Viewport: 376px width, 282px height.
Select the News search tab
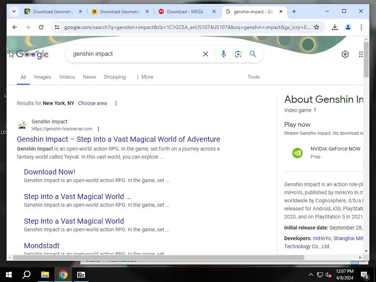click(x=90, y=77)
